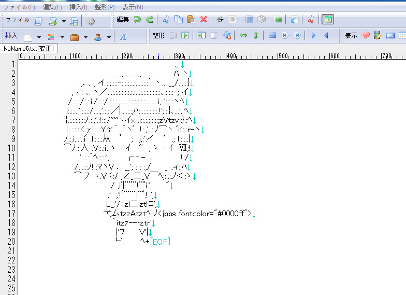Click the green undo arrow icon

(x=137, y=20)
